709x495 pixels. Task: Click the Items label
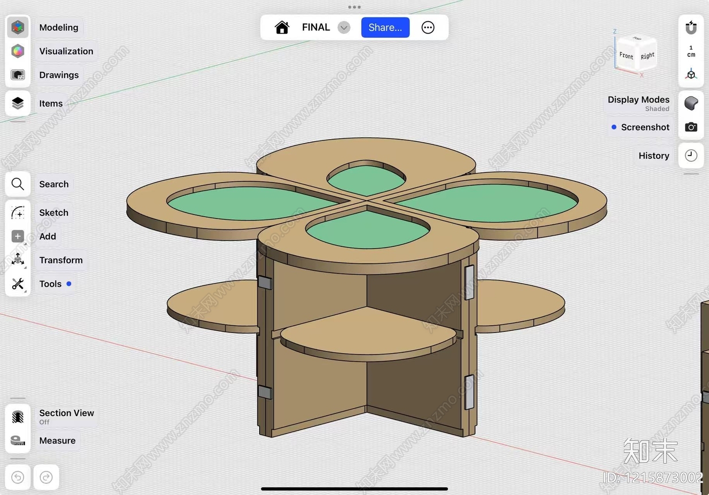tap(51, 103)
